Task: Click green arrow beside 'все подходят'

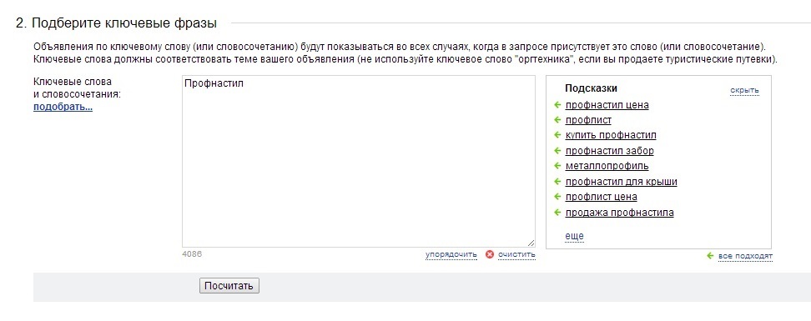Action: (710, 256)
